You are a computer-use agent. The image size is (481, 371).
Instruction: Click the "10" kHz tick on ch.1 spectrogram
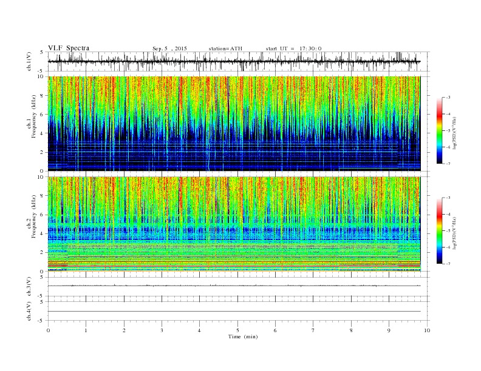coord(42,76)
